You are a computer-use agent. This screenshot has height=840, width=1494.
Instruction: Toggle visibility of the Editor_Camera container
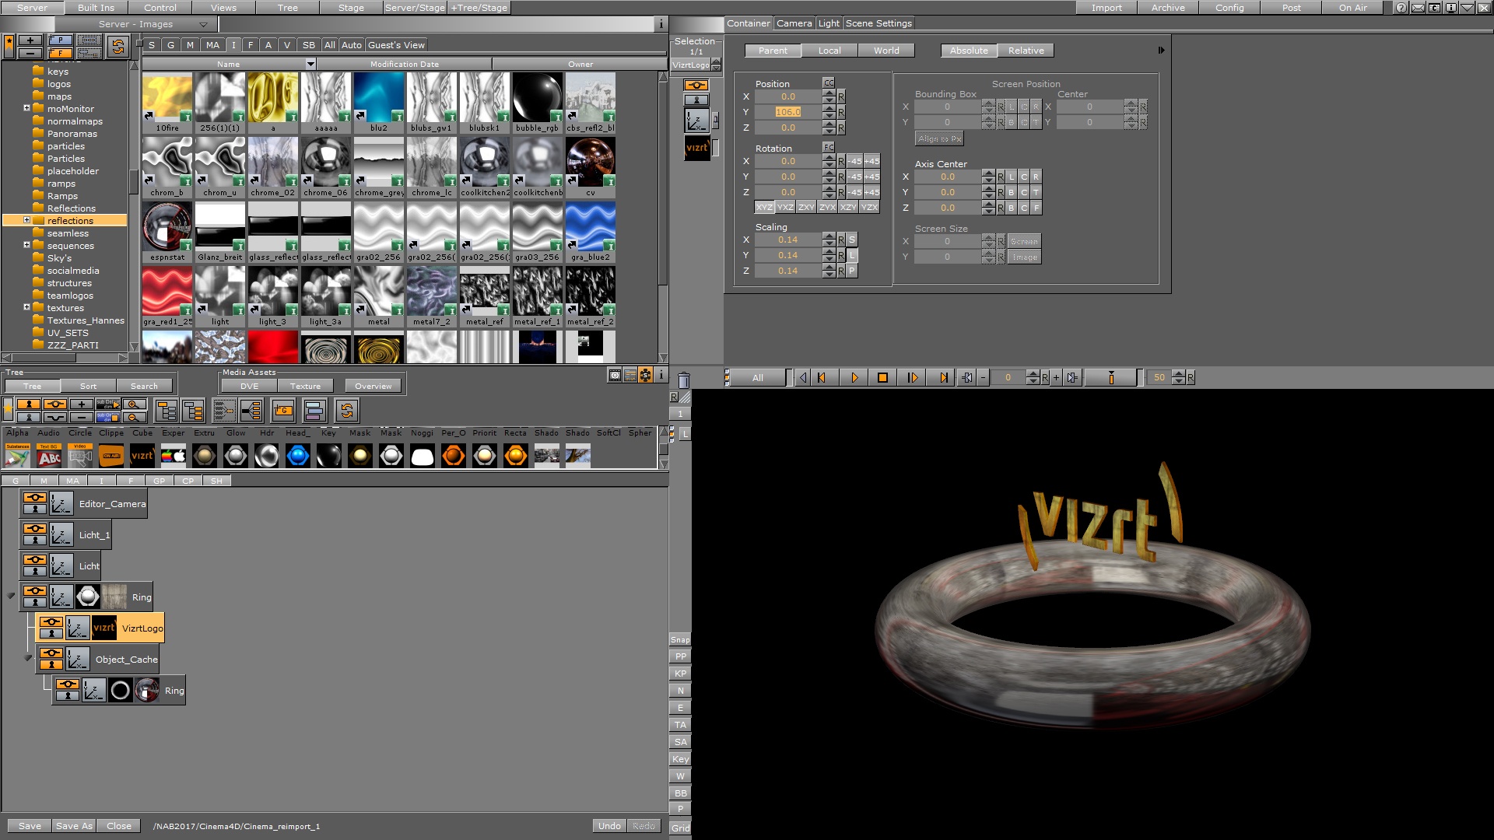(35, 498)
